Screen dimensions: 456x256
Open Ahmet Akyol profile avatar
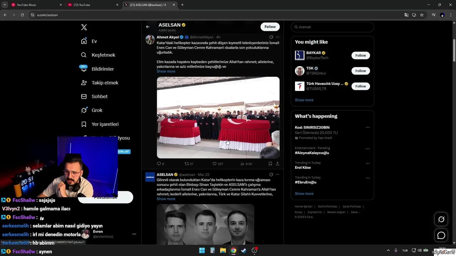(x=150, y=39)
